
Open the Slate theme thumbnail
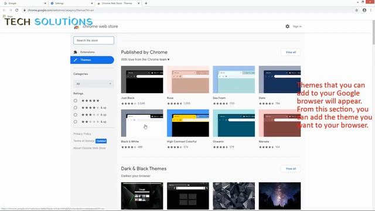pos(280,80)
